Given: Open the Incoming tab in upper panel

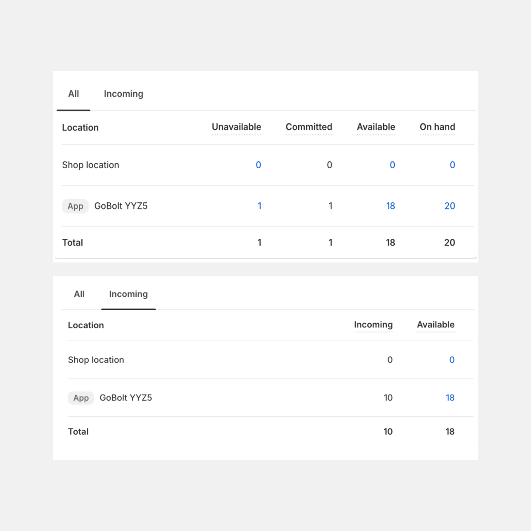Looking at the screenshot, I should click(x=123, y=94).
